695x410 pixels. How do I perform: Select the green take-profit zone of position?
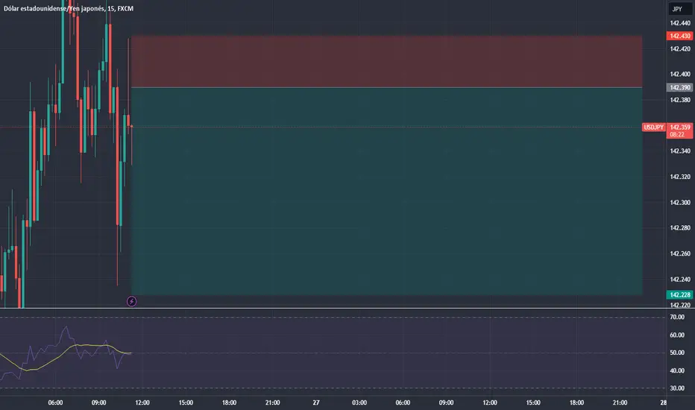click(386, 191)
